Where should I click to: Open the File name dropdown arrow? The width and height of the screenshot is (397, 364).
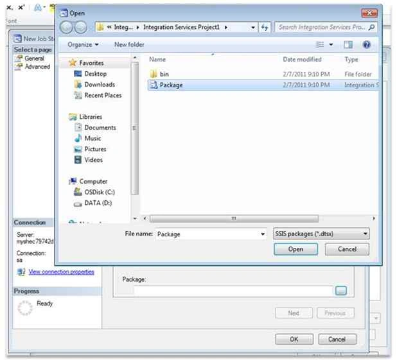263,234
